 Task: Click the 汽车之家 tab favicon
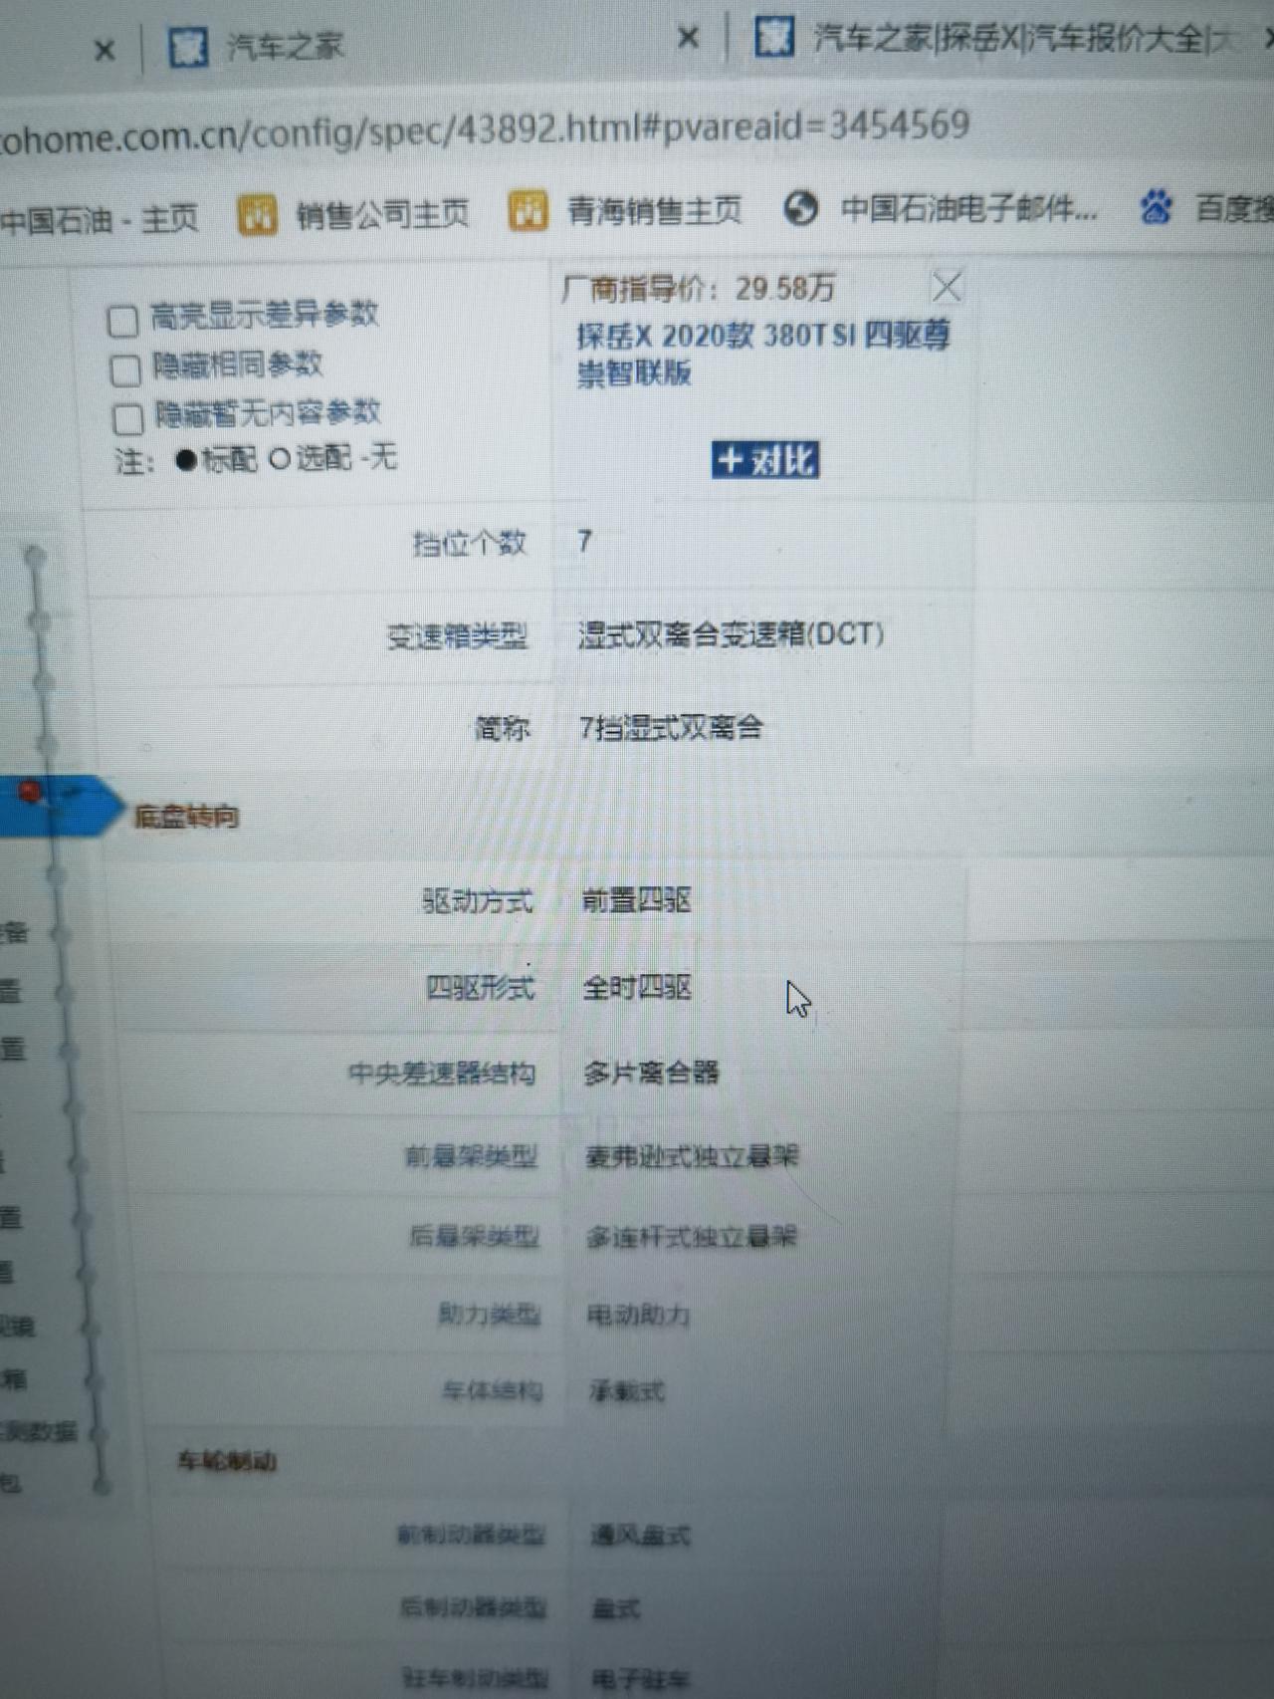(187, 47)
